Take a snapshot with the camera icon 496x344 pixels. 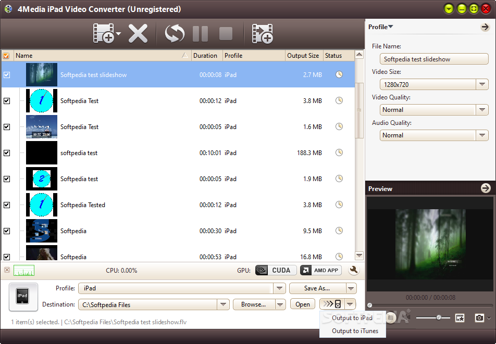coord(479,318)
